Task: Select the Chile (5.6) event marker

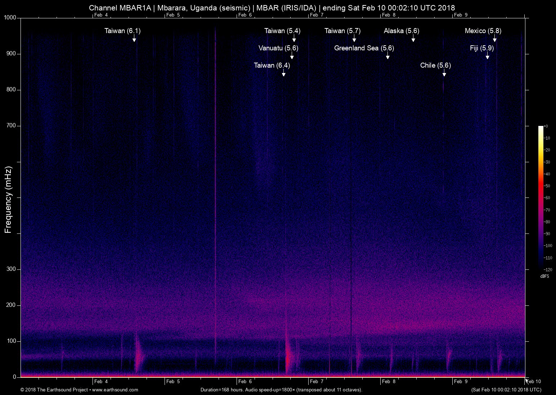Action: (x=444, y=74)
